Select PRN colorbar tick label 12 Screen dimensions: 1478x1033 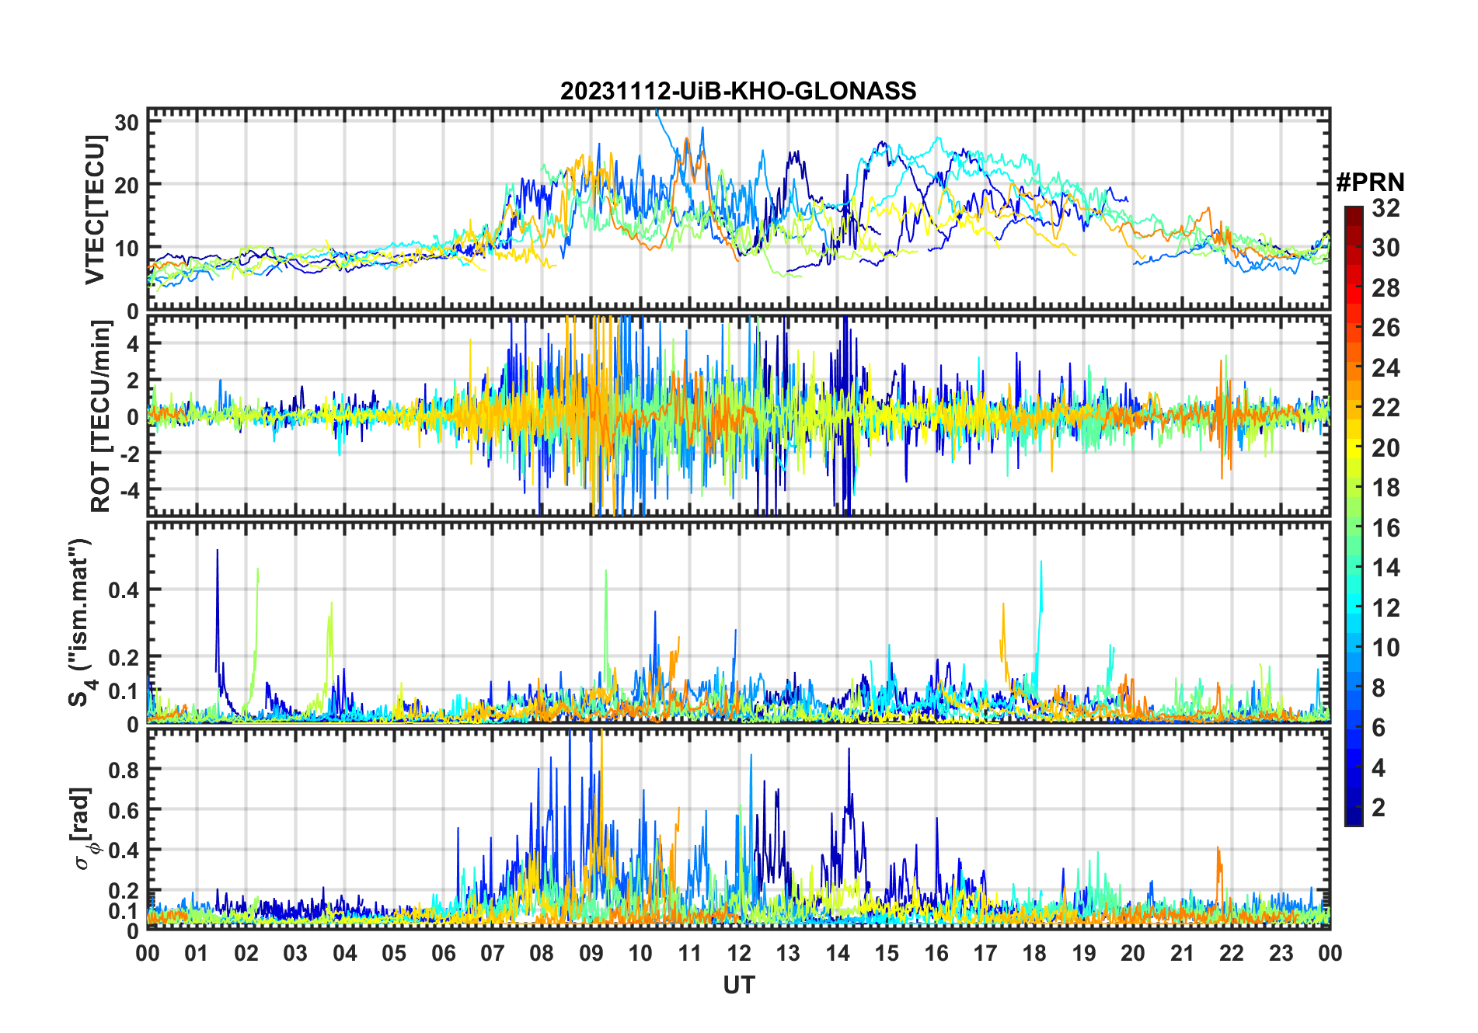click(x=1386, y=608)
